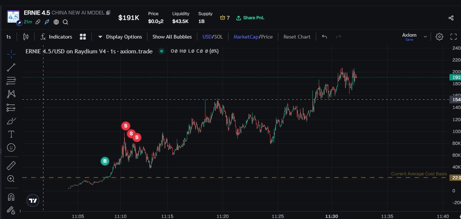Click the green status dot in chart legend
The image size is (461, 219).
click(161, 51)
